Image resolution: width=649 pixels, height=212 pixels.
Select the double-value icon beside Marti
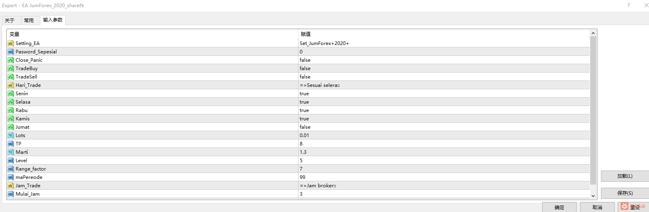coord(11,152)
